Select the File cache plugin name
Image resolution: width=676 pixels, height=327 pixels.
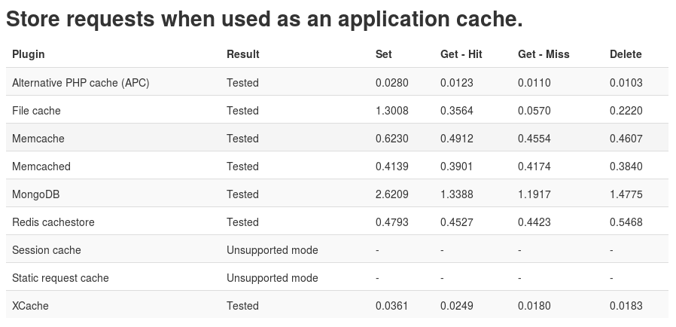tap(36, 111)
